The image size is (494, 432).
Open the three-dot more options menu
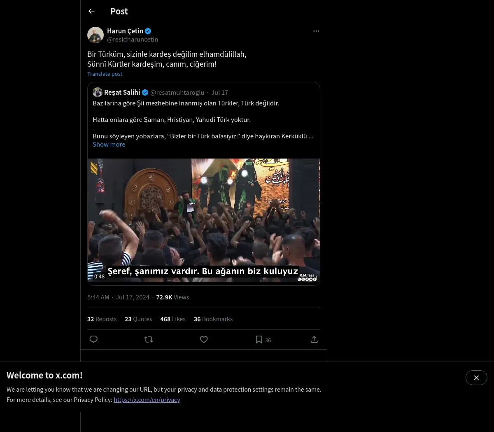click(316, 31)
